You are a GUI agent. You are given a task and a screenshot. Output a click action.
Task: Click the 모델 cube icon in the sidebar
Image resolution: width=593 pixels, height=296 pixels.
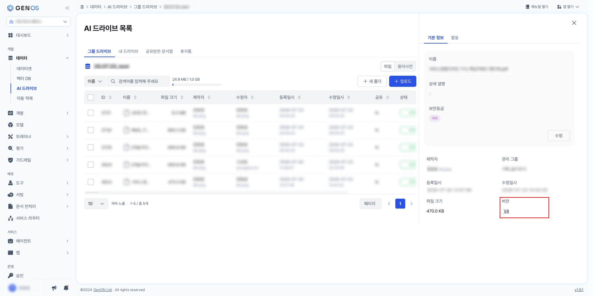tap(11, 125)
